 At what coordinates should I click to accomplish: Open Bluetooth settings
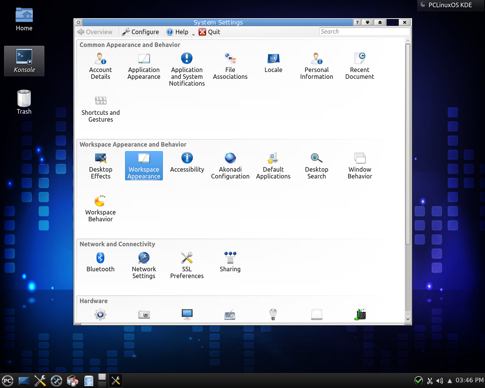(x=100, y=262)
